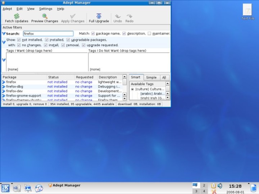Viewport: 259px width, 194px height.
Task: Collapse the Show filter chevron
Action: pos(4,42)
